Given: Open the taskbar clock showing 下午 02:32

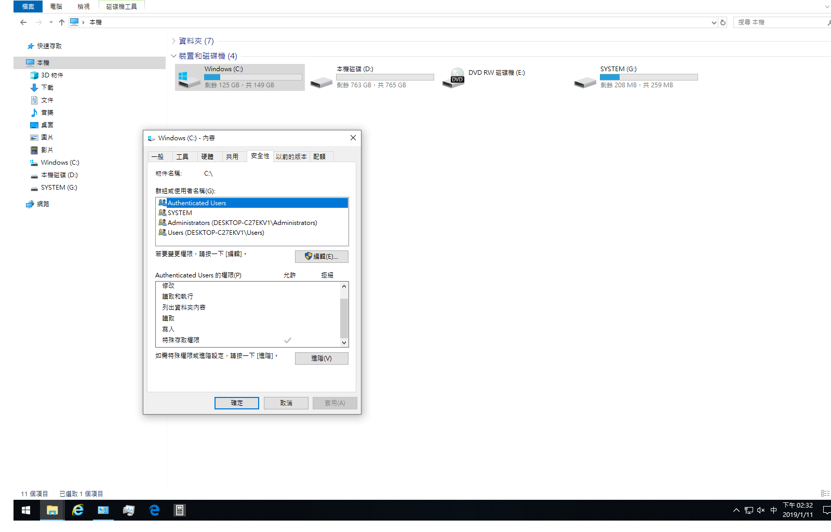Looking at the screenshot, I should click(x=798, y=510).
